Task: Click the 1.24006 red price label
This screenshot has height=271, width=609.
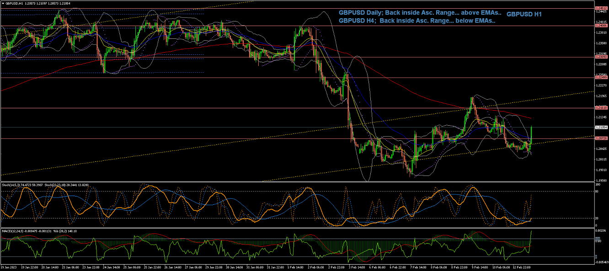Action: click(x=600, y=26)
